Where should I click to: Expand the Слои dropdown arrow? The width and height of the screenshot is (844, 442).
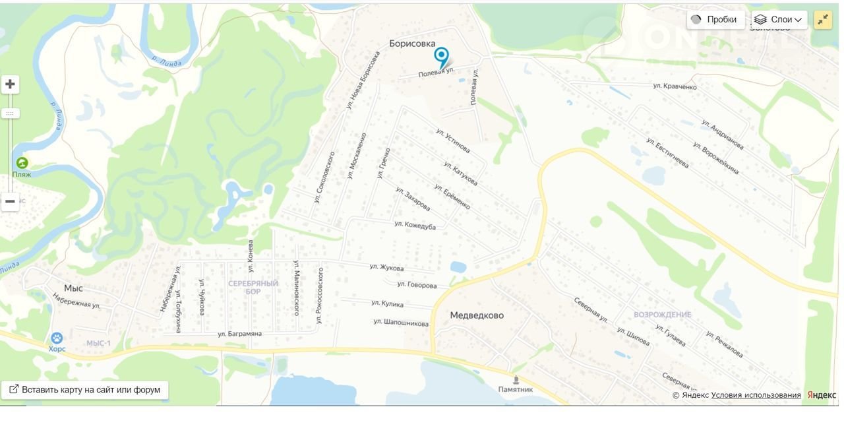click(798, 20)
